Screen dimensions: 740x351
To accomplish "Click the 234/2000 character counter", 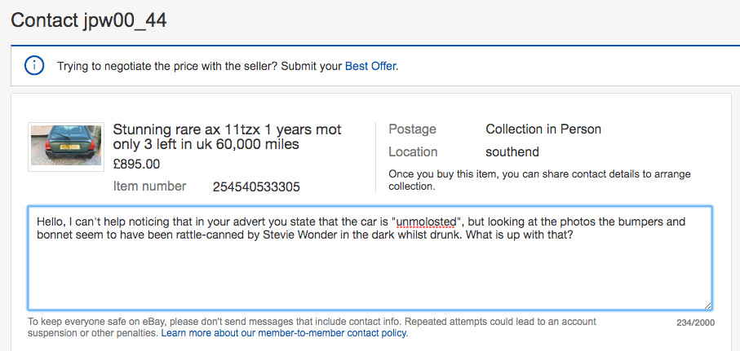I will click(696, 322).
